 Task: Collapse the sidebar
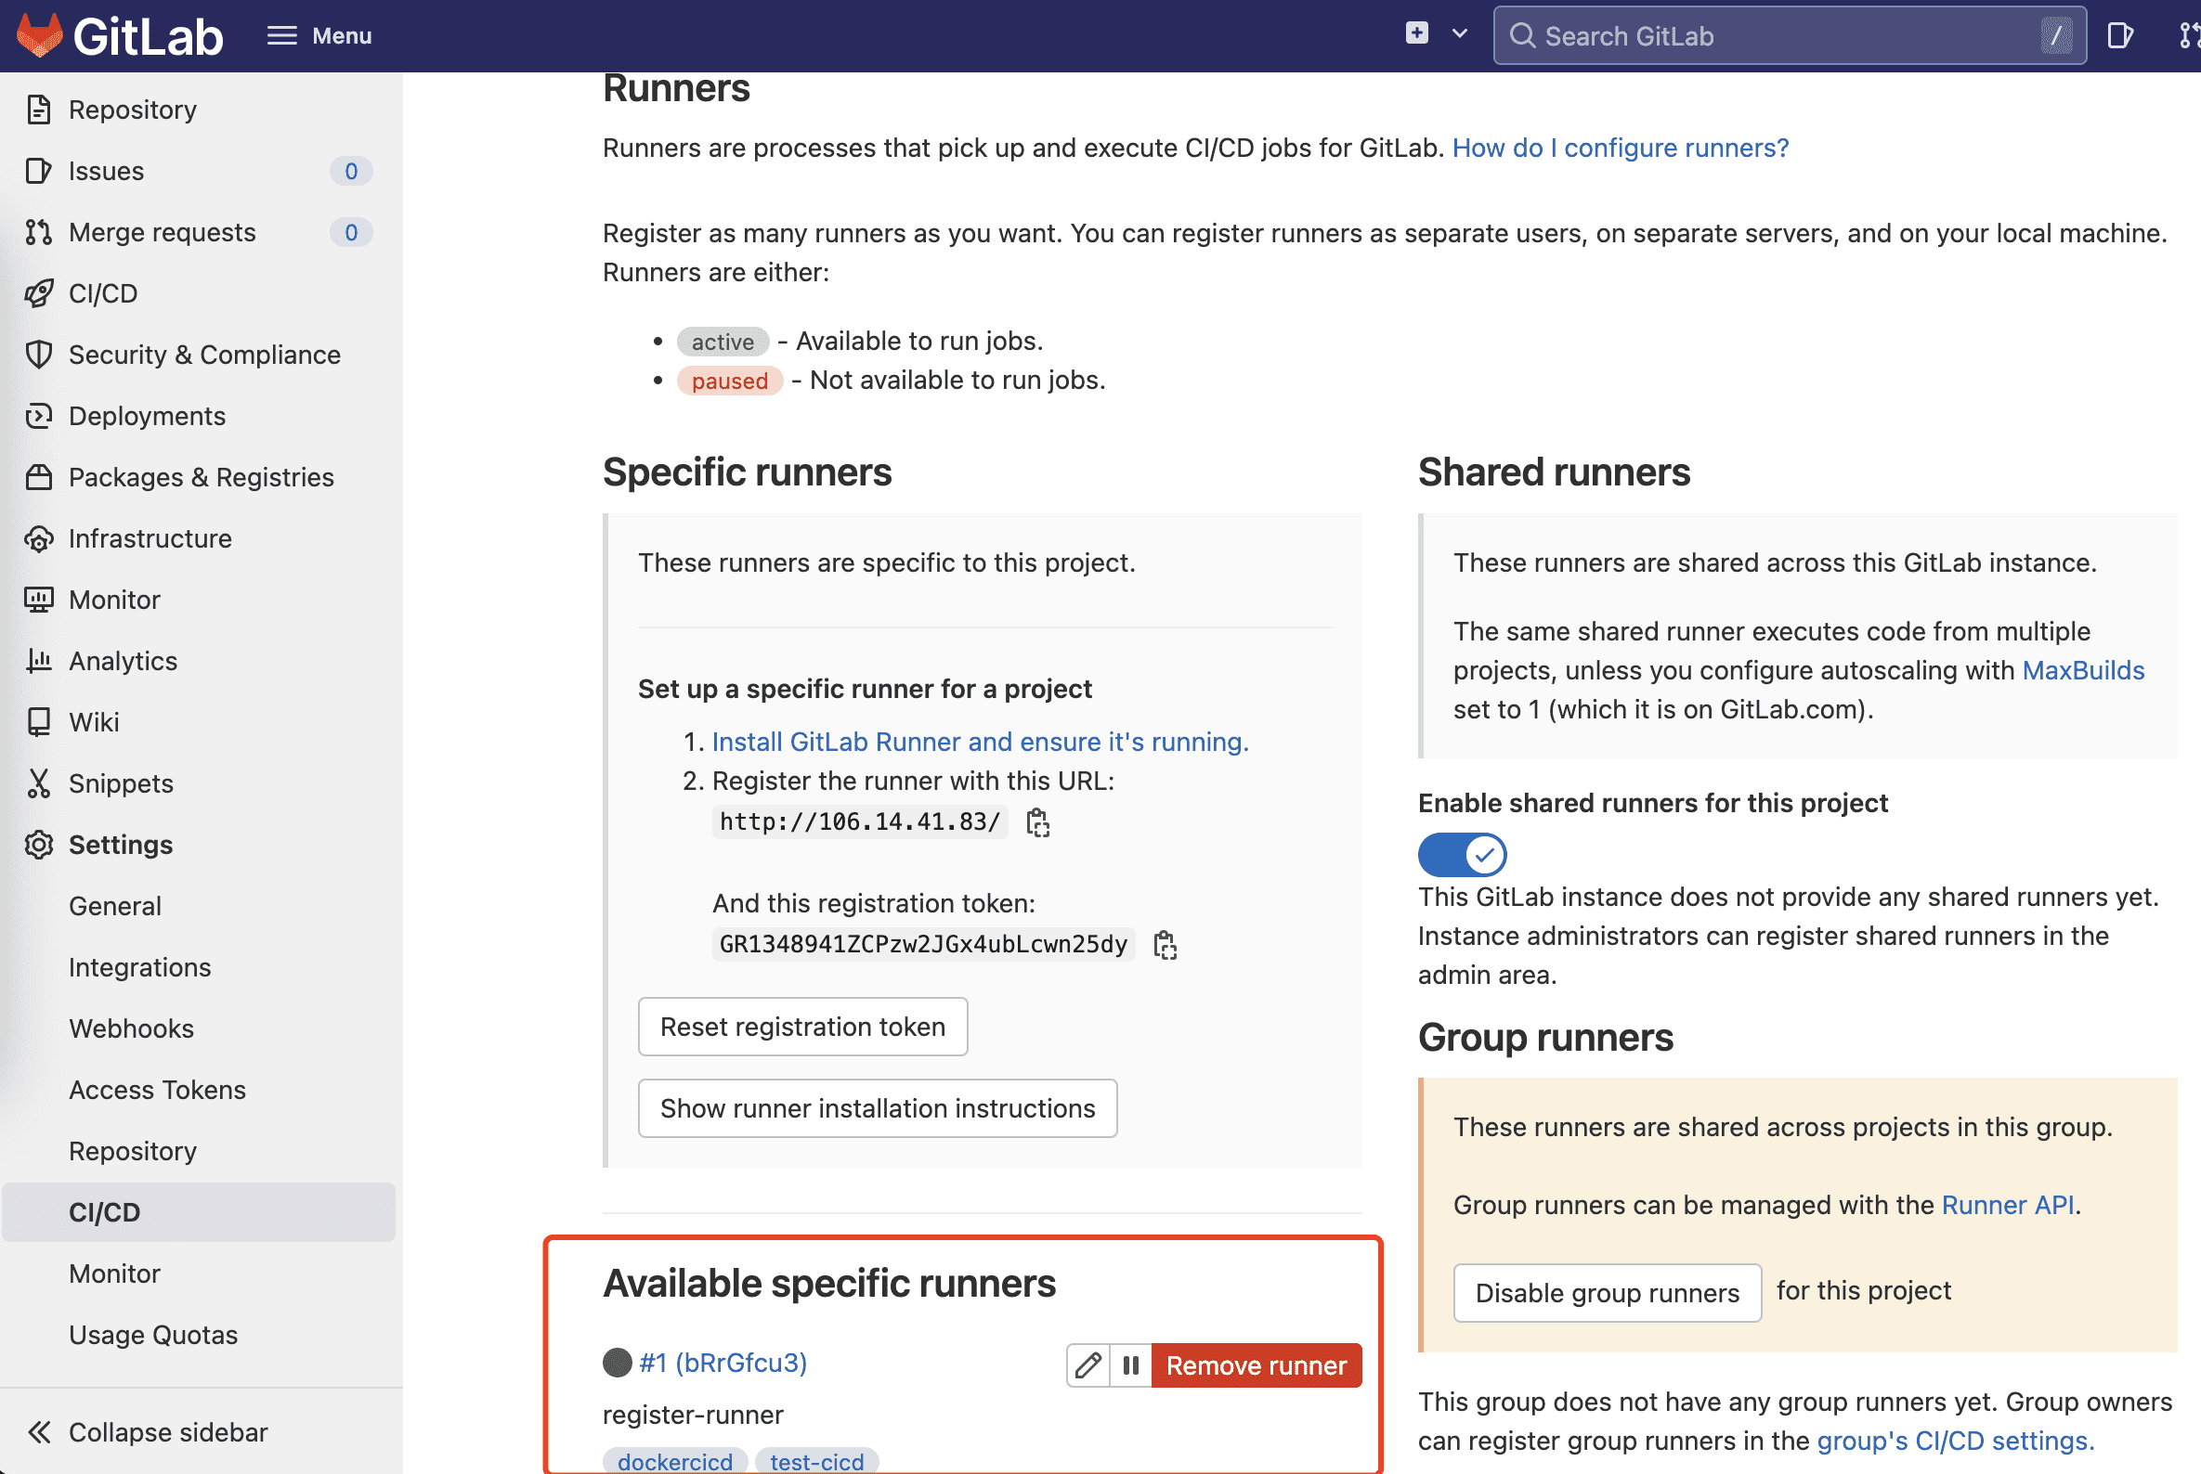click(149, 1431)
